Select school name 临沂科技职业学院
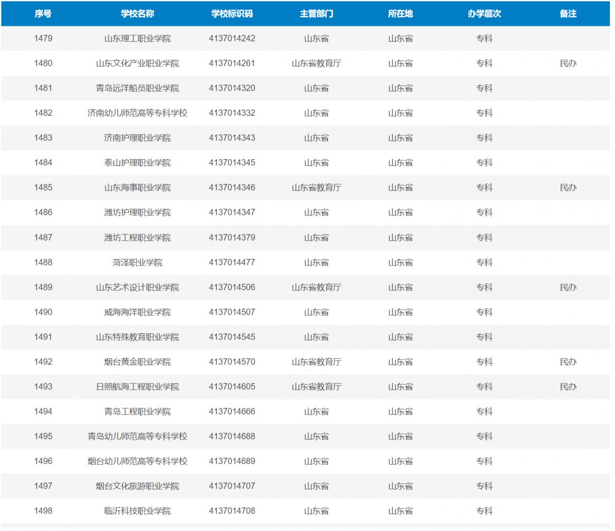Viewport: 615px width, 531px height. pos(137,511)
